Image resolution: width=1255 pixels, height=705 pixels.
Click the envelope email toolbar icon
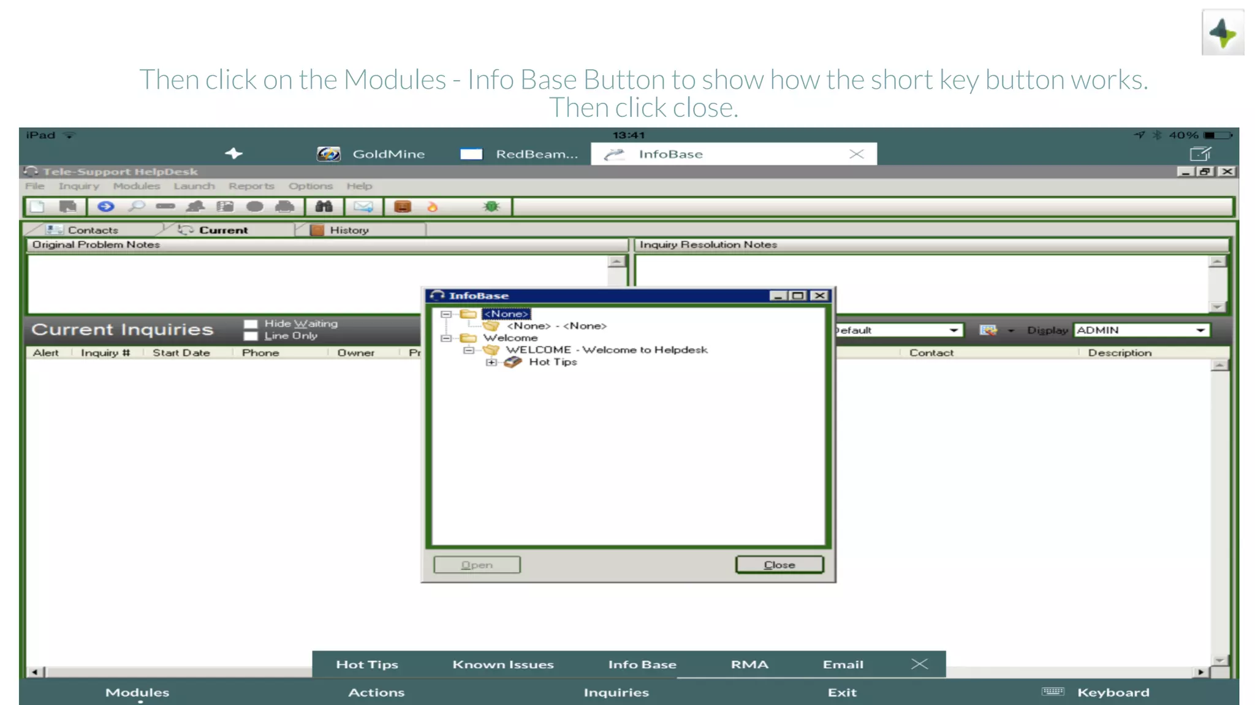[363, 207]
